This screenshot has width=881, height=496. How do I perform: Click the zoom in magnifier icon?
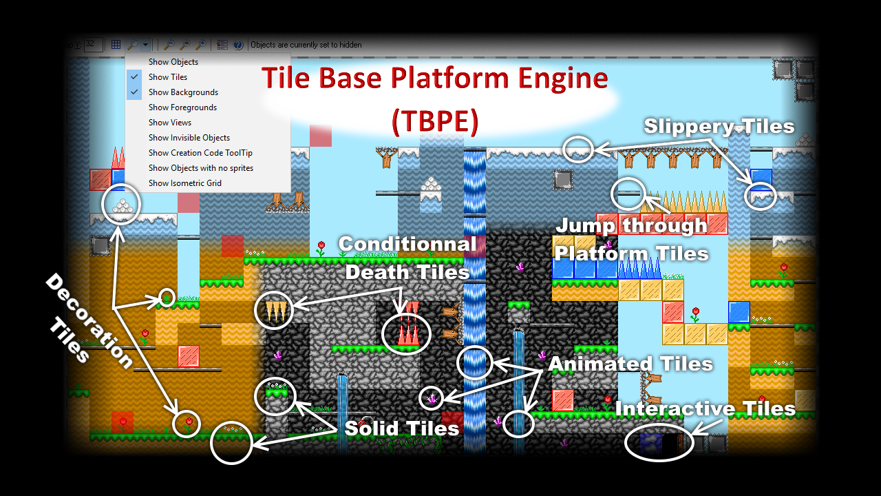pos(200,45)
